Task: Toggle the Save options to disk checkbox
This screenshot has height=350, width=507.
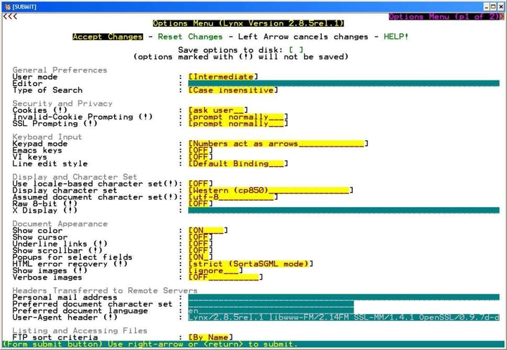Action: click(296, 50)
